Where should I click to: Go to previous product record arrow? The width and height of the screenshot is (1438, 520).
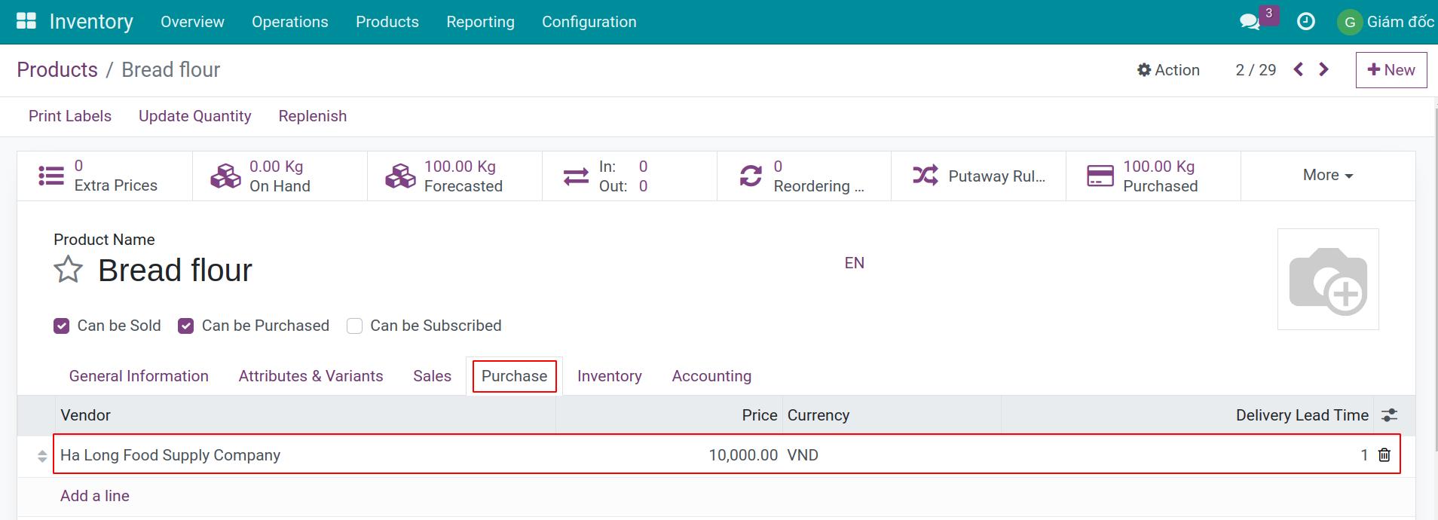point(1299,69)
